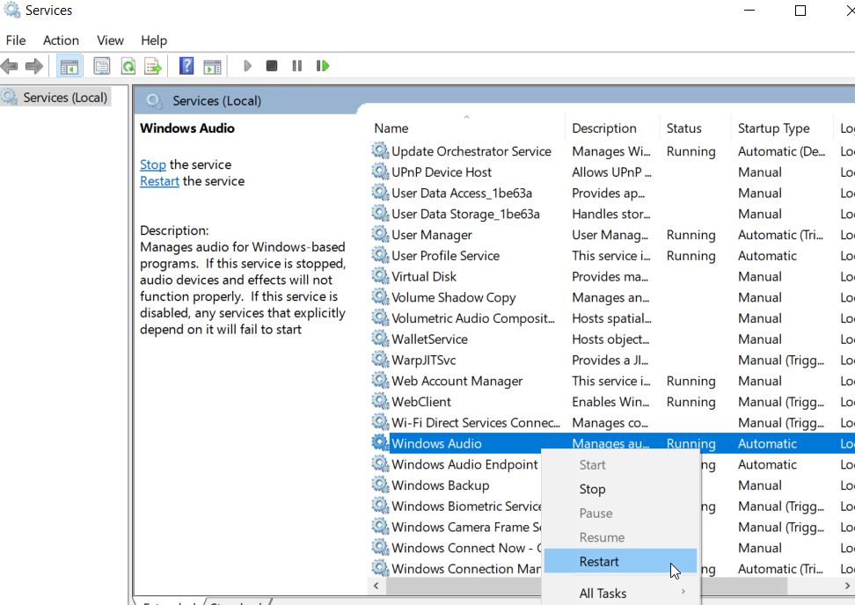This screenshot has height=605, width=855.
Task: Click the Start Service play icon in the toolbar
Action: 247,66
